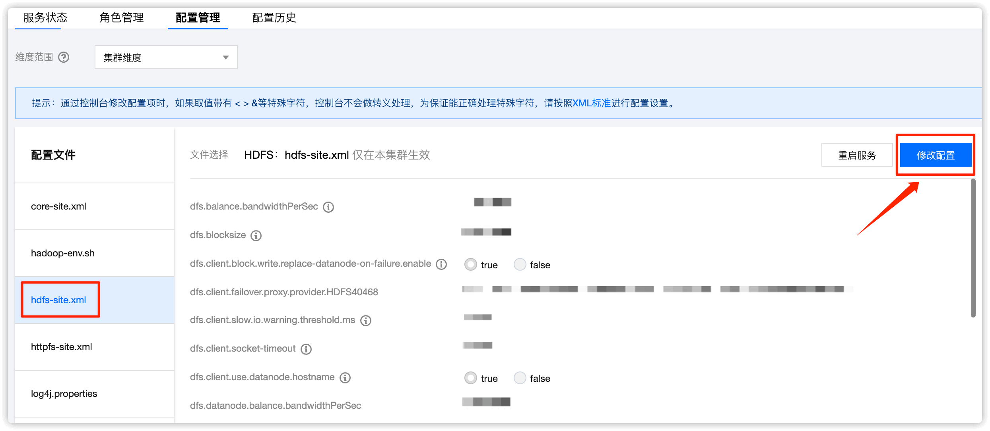Open the 集群维度 scope dropdown
Image resolution: width=990 pixels, height=431 pixels.
(166, 58)
